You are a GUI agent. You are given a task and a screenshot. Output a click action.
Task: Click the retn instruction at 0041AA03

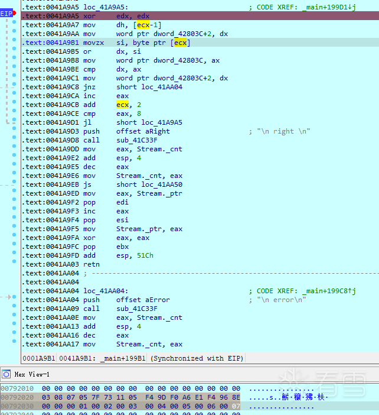[x=92, y=264]
